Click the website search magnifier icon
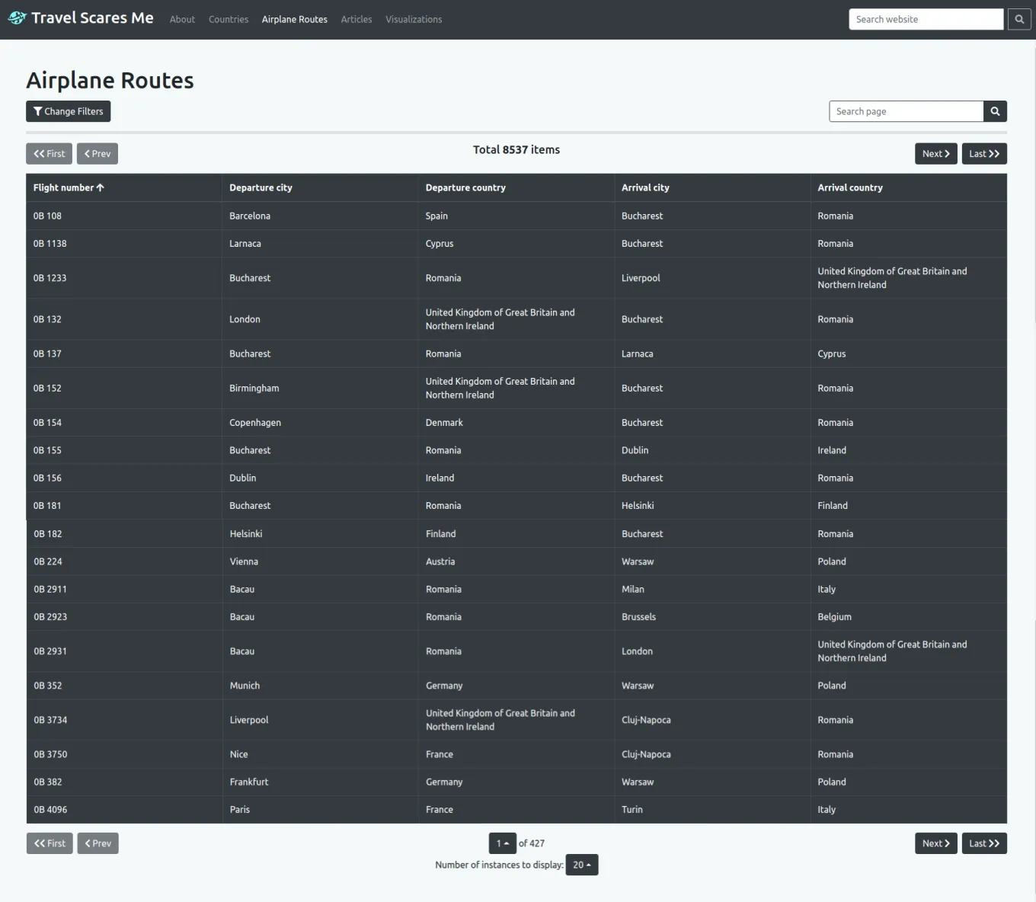This screenshot has height=902, width=1036. [x=1018, y=19]
